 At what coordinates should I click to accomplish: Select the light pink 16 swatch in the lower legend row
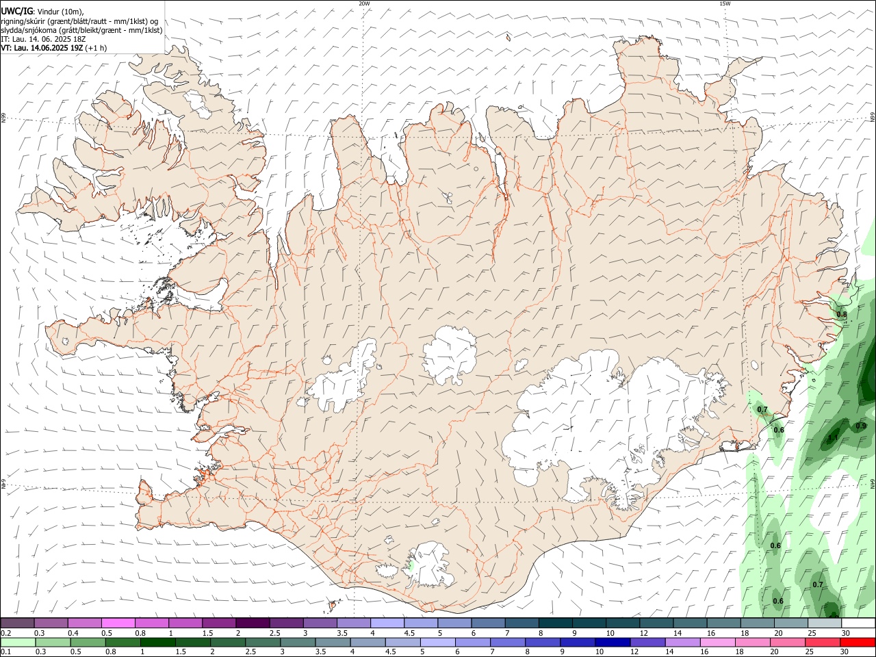pos(718,642)
